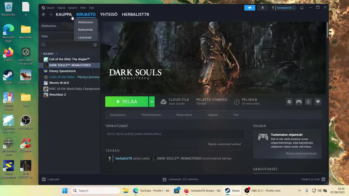The image size is (349, 196).
Task: Select Aloitussivu in the dropdown menu
Action: (86, 22)
